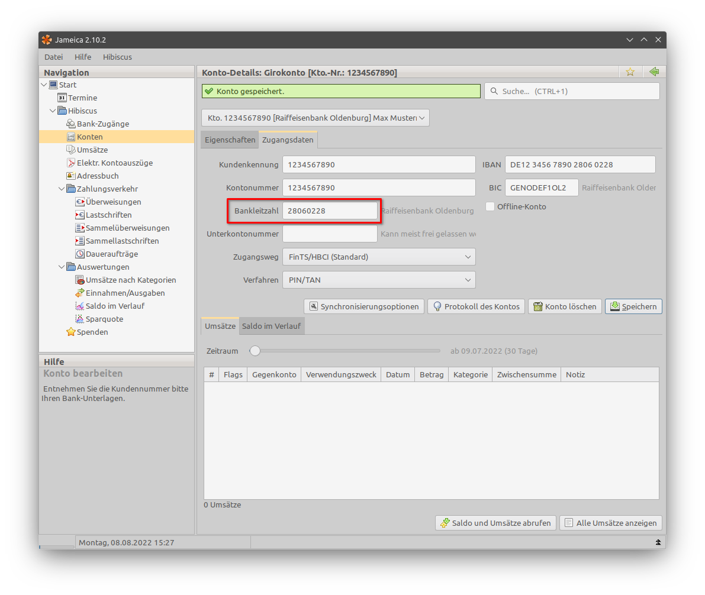The image size is (705, 595).
Task: Click the green back arrow icon
Action: (654, 72)
